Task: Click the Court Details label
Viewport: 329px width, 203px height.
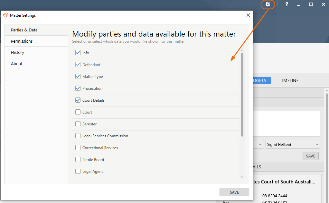Action: click(93, 100)
